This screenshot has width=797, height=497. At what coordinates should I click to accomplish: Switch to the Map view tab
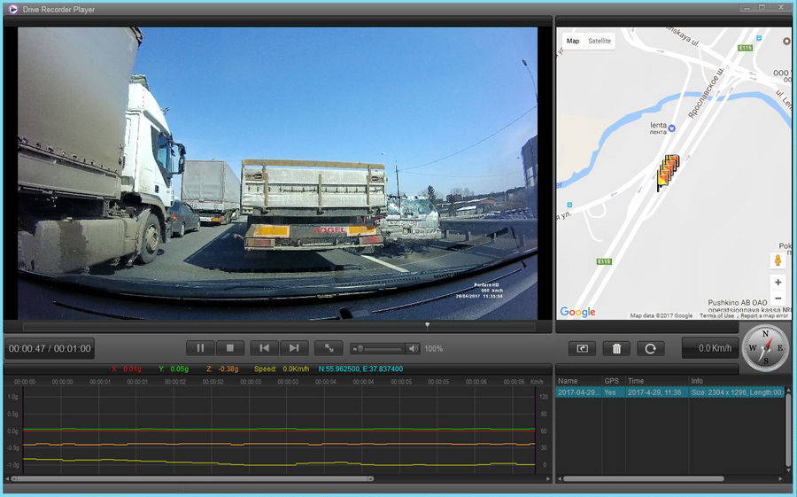[573, 41]
